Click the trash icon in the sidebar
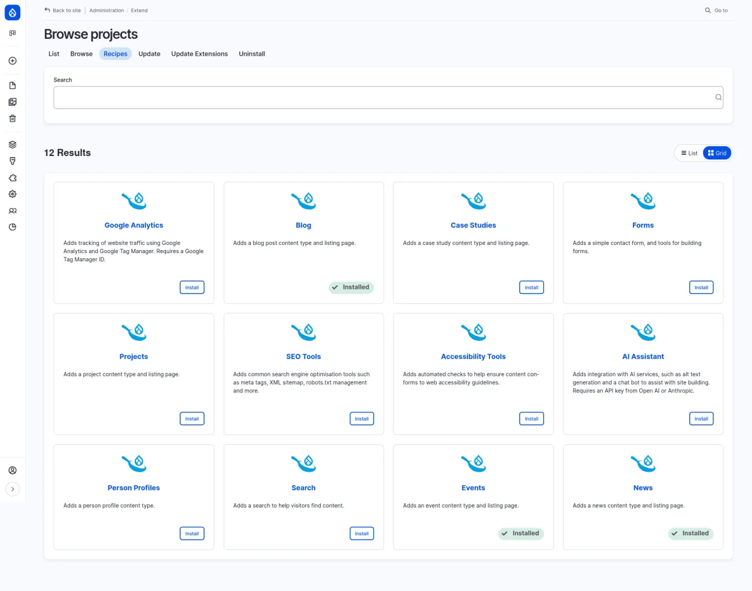 click(x=13, y=118)
